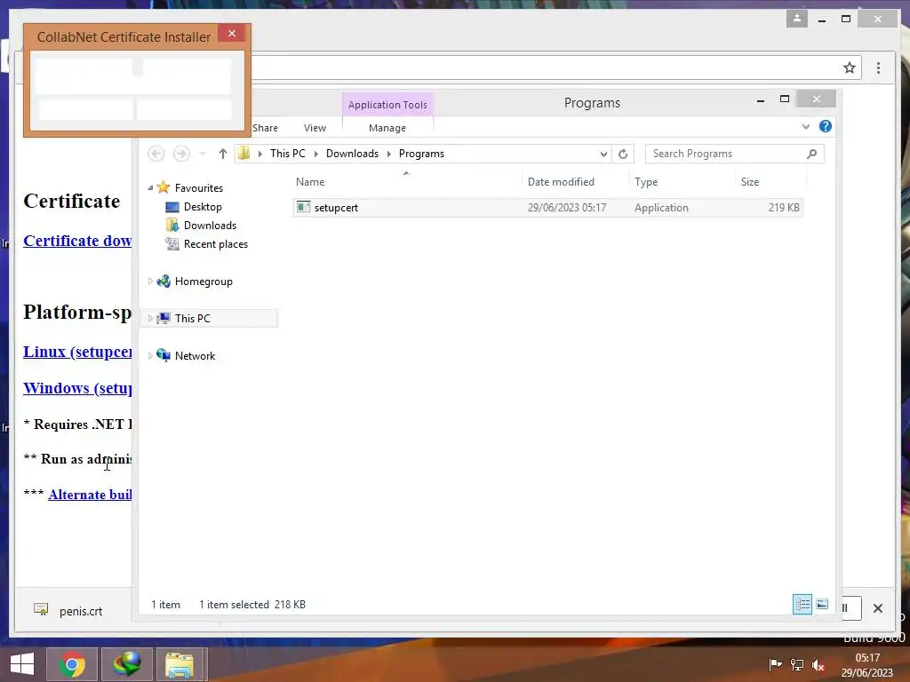The height and width of the screenshot is (682, 910).
Task: Open muted volume tray icon
Action: coord(818,664)
